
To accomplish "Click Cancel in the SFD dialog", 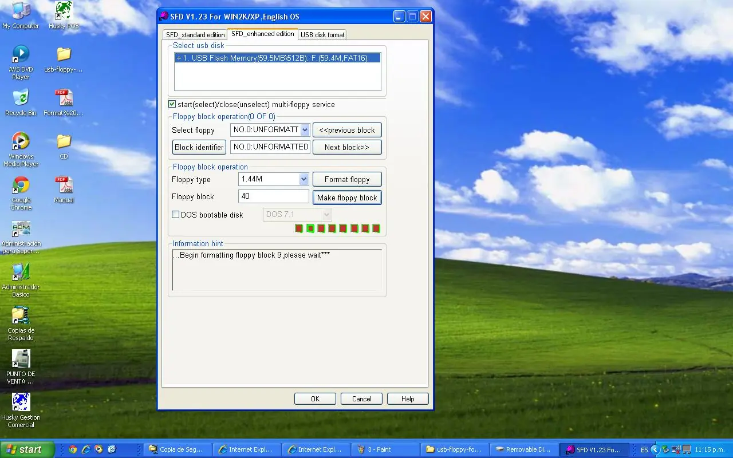I will coord(362,398).
